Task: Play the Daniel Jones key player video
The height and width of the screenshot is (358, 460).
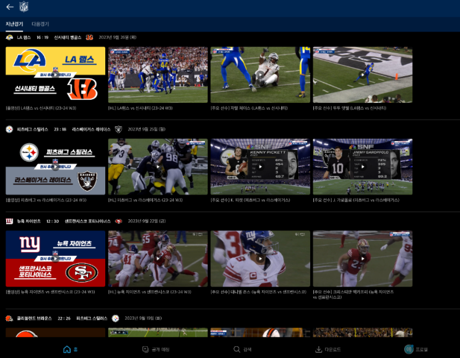Action: (x=260, y=258)
